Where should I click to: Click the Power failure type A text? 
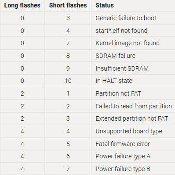(123, 156)
